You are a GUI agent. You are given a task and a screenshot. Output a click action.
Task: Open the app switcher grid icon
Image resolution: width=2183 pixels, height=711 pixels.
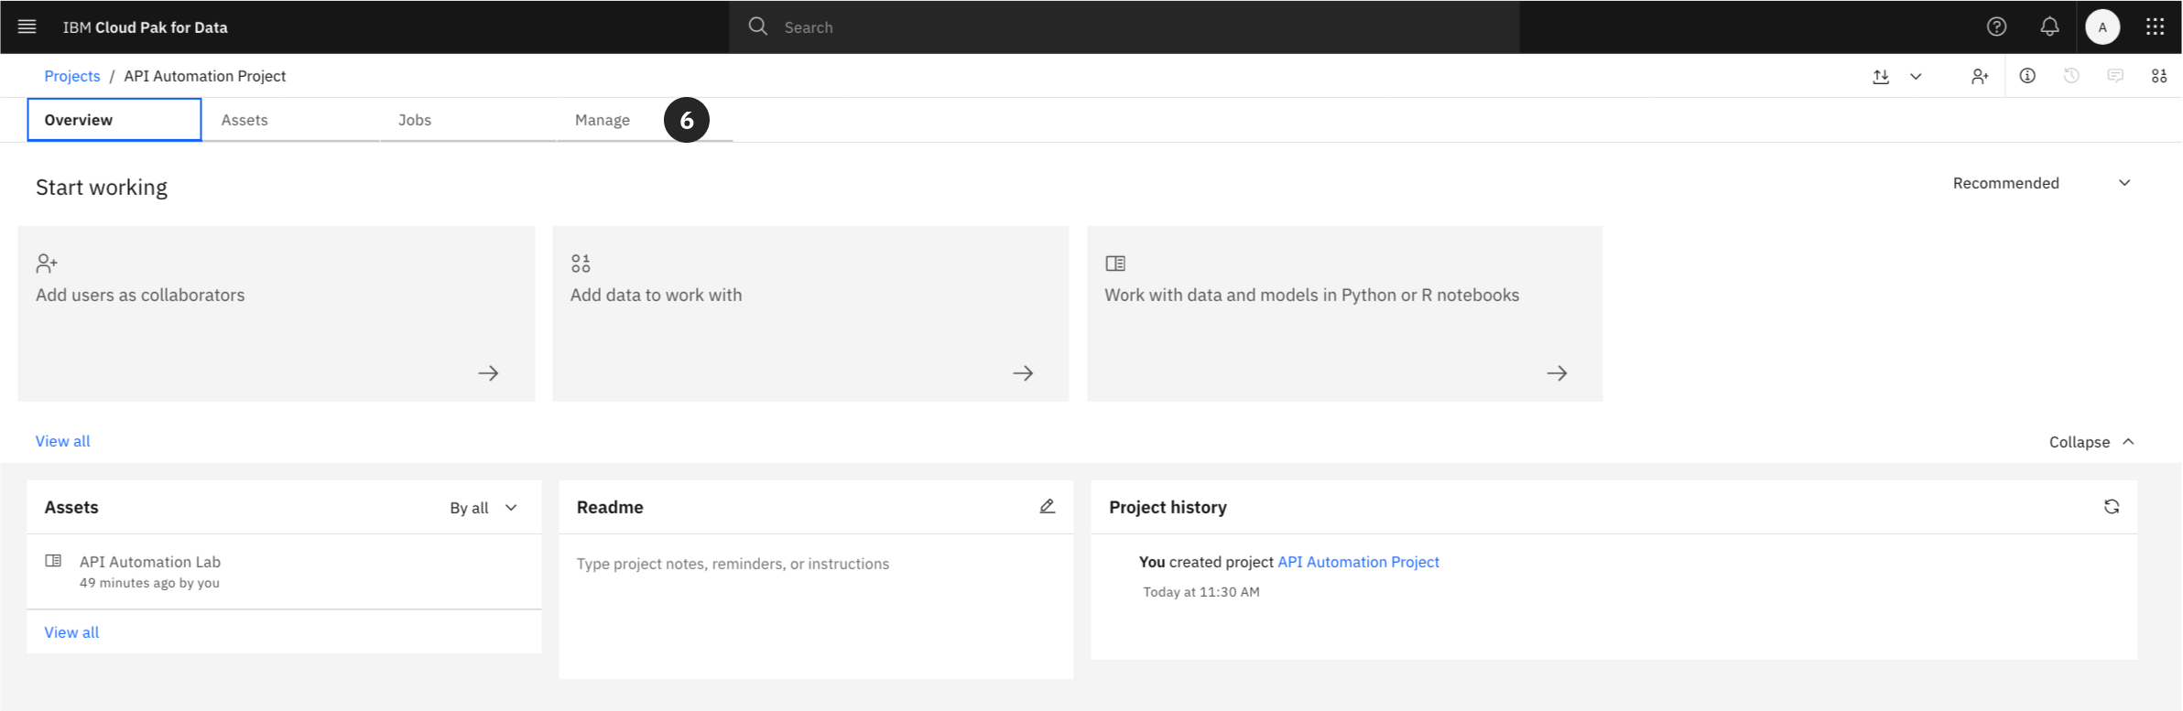tap(2155, 27)
